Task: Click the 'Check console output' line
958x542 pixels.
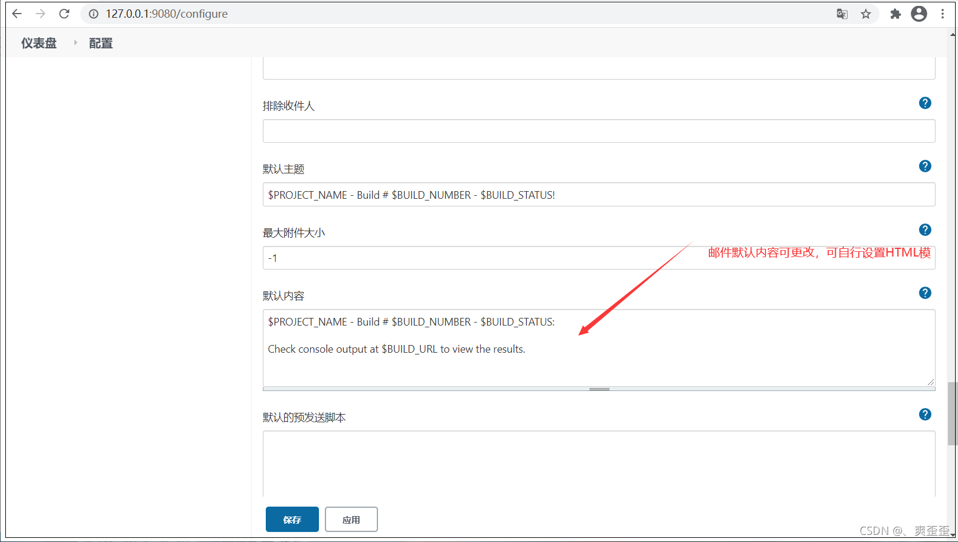Action: pyautogui.click(x=396, y=349)
